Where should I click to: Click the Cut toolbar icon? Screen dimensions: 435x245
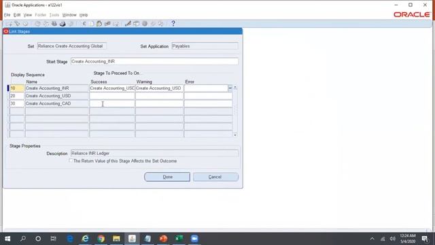point(84,24)
